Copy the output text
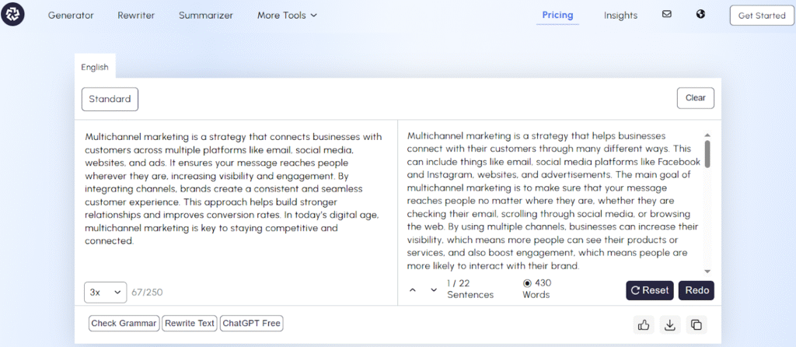796x347 pixels. point(696,324)
